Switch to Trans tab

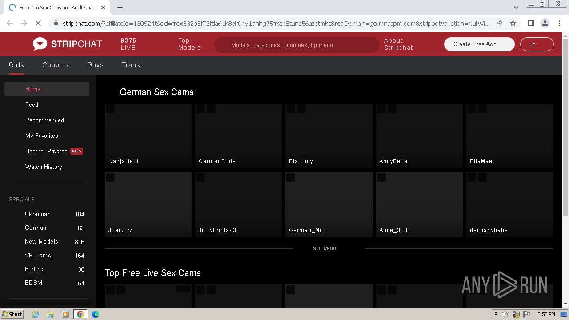pos(131,65)
